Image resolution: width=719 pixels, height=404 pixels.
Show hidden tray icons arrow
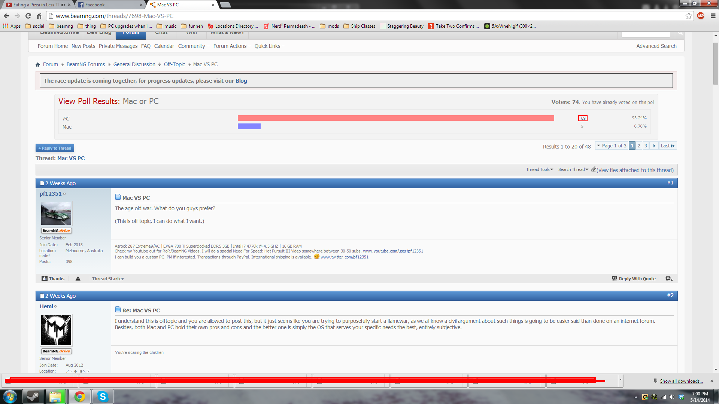(x=636, y=397)
